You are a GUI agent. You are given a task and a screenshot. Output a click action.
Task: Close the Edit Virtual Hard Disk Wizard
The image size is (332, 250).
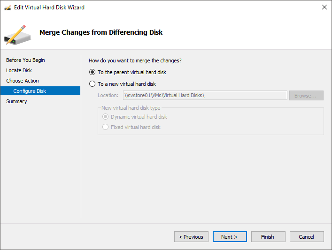click(324, 7)
